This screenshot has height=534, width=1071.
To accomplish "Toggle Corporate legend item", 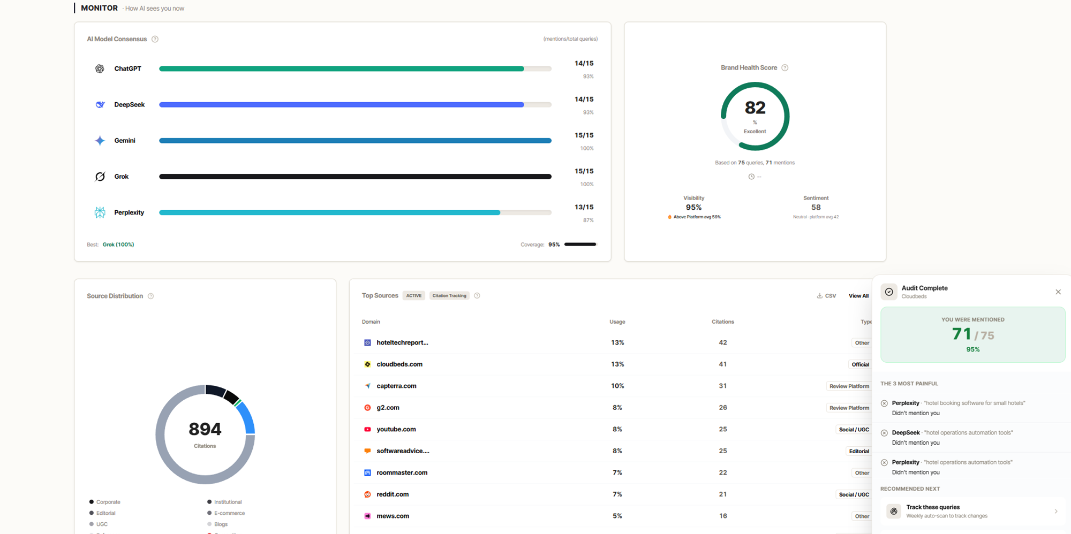I will click(x=104, y=502).
